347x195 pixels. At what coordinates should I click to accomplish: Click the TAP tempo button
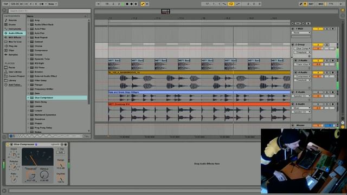(x=6, y=4)
